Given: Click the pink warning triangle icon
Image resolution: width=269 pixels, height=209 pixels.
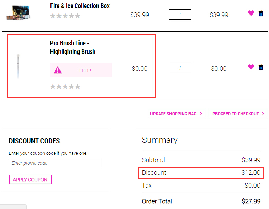Looking at the screenshot, I should (58, 70).
